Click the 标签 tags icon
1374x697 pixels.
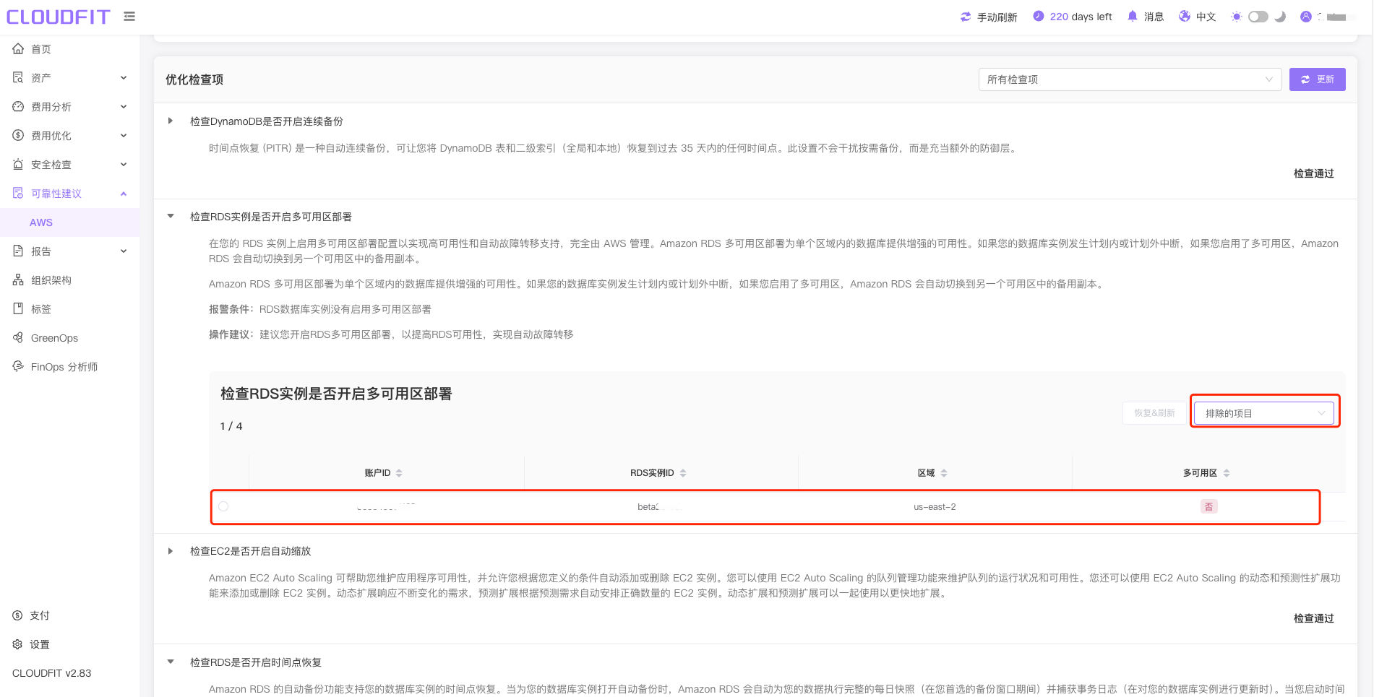pos(18,308)
